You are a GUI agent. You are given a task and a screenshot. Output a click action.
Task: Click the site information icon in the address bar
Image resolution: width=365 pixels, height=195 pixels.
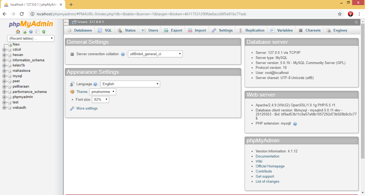pos(32,14)
